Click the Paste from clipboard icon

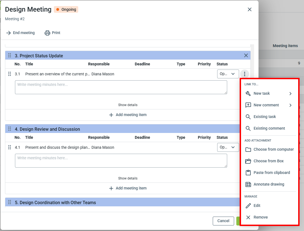248,173
